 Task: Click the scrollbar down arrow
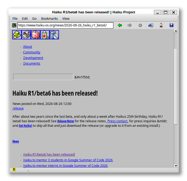coord(176,165)
